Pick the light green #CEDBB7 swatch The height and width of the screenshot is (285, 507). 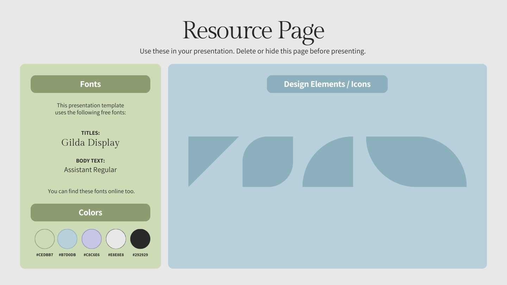tap(45, 239)
